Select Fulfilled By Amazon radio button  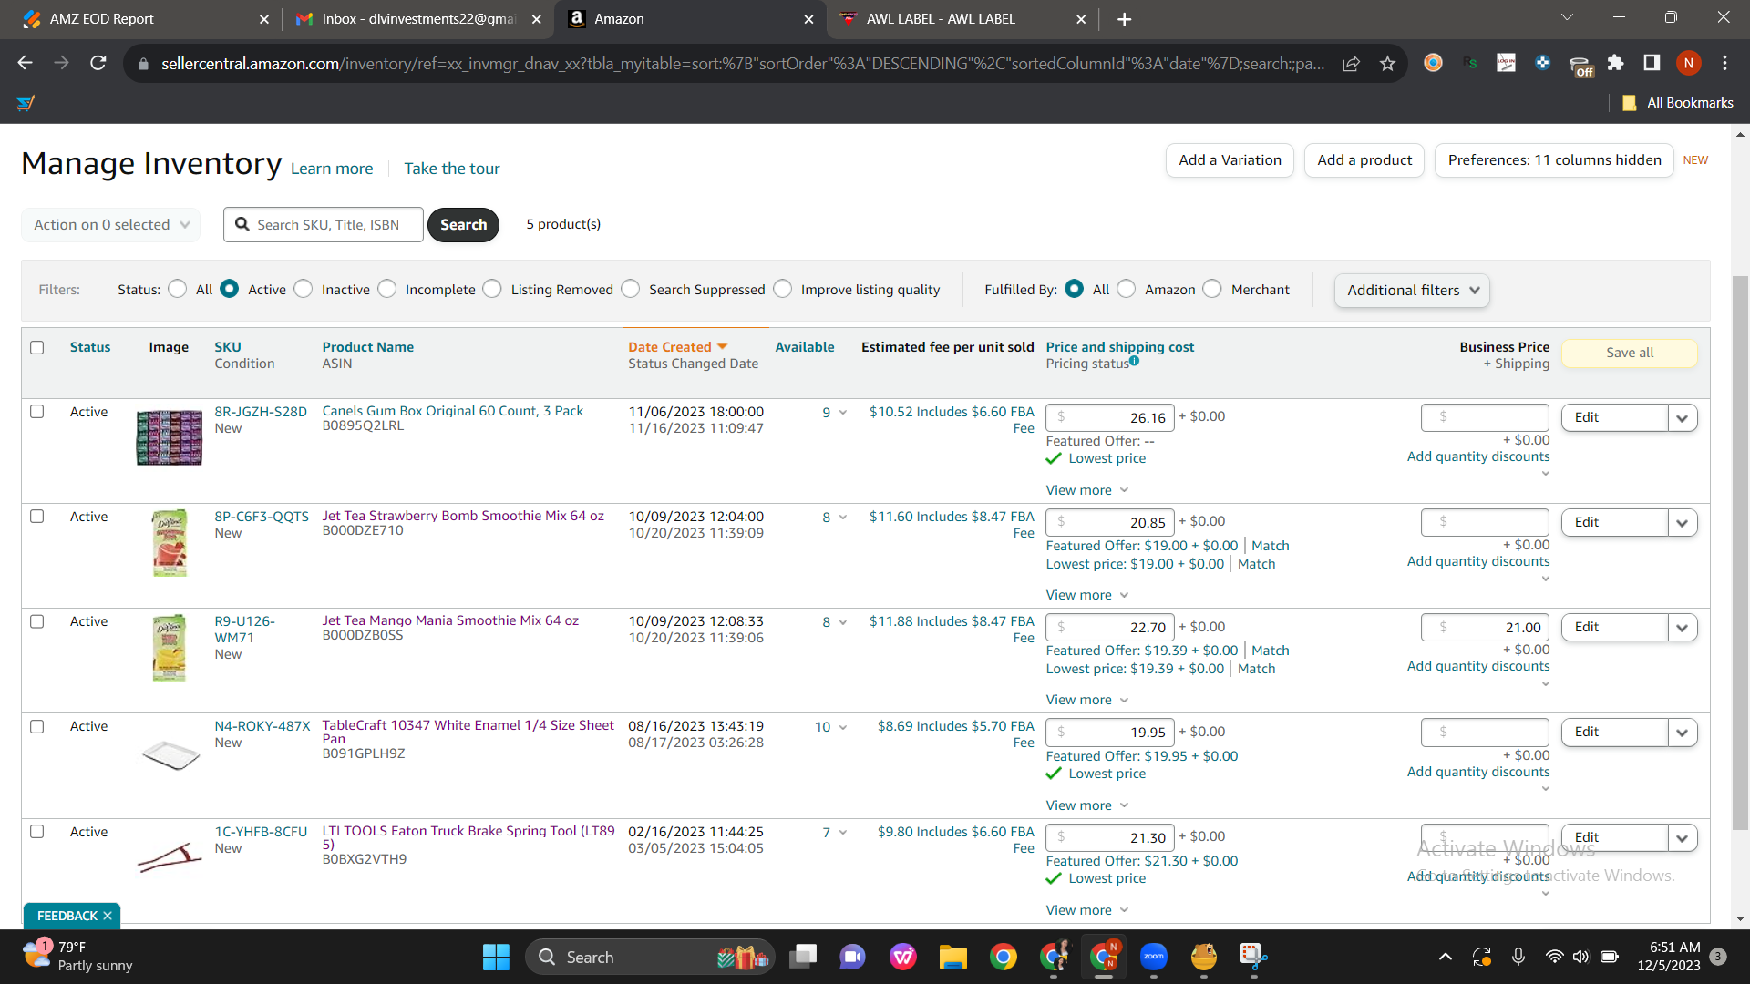click(x=1127, y=289)
